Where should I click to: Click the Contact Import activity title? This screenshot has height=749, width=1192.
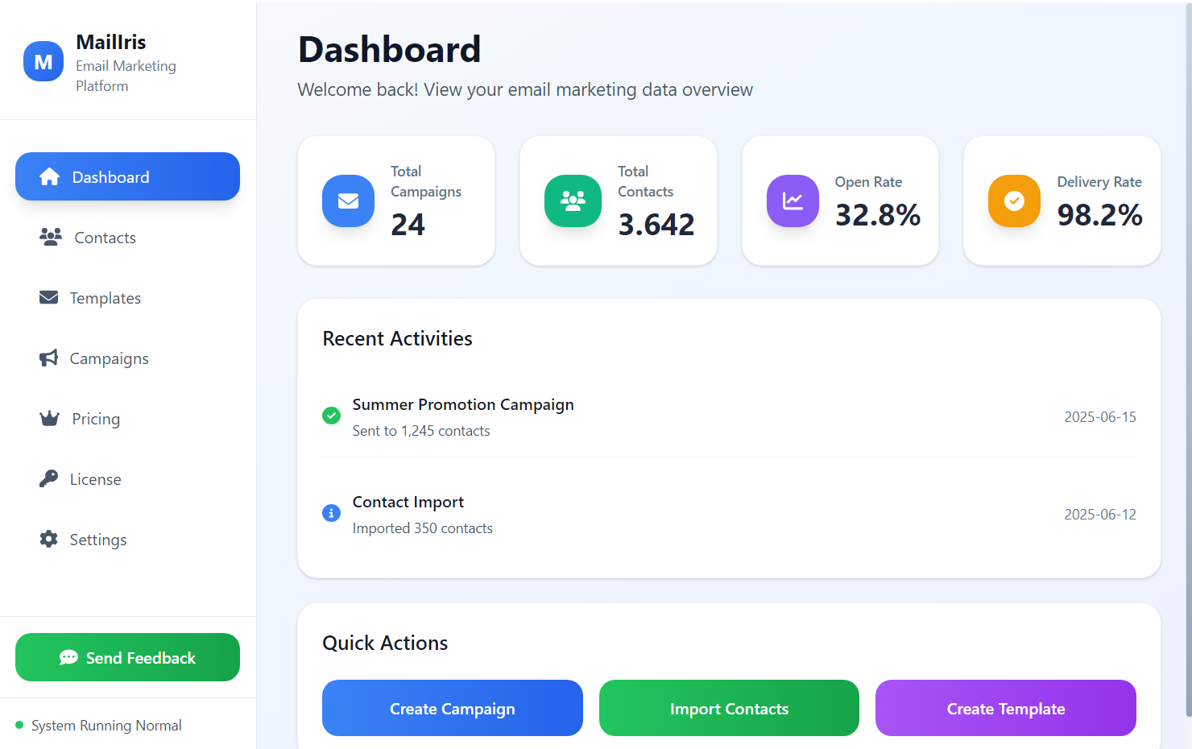point(408,502)
